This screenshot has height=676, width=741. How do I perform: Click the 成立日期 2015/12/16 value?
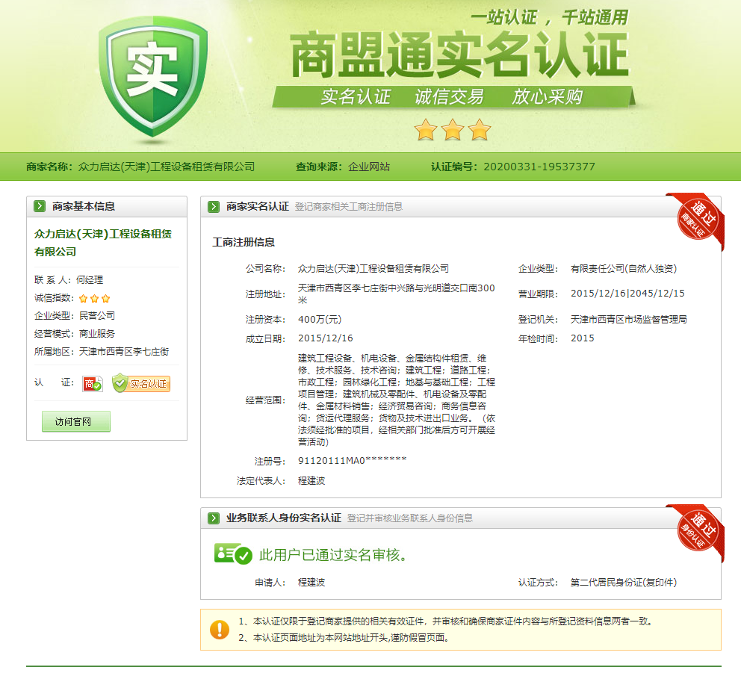pyautogui.click(x=325, y=338)
